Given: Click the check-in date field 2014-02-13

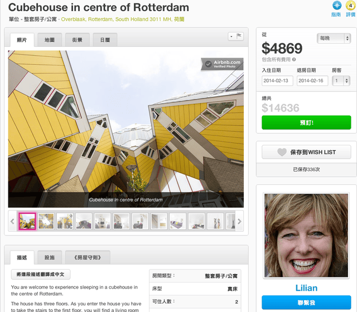Looking at the screenshot, I should [277, 80].
